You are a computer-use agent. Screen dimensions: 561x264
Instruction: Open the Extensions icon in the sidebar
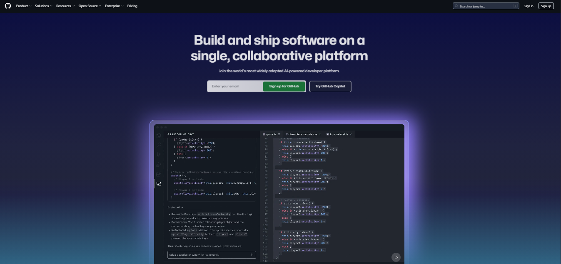[159, 174]
